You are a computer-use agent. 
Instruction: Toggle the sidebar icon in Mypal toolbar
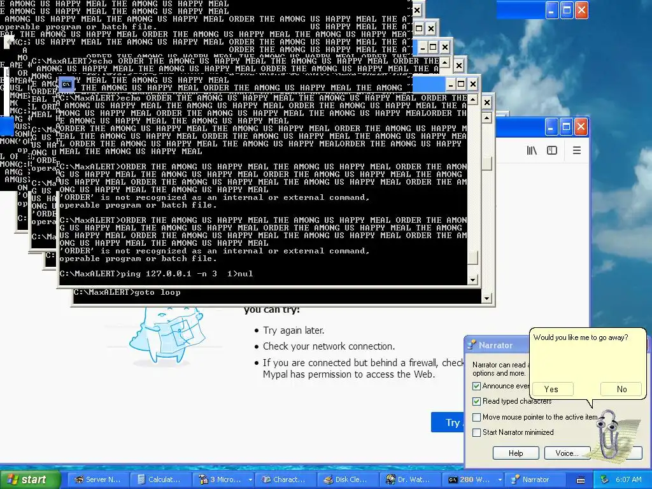552,150
